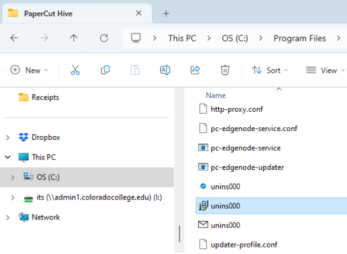Click the Share icon
347x254 pixels.
(195, 70)
